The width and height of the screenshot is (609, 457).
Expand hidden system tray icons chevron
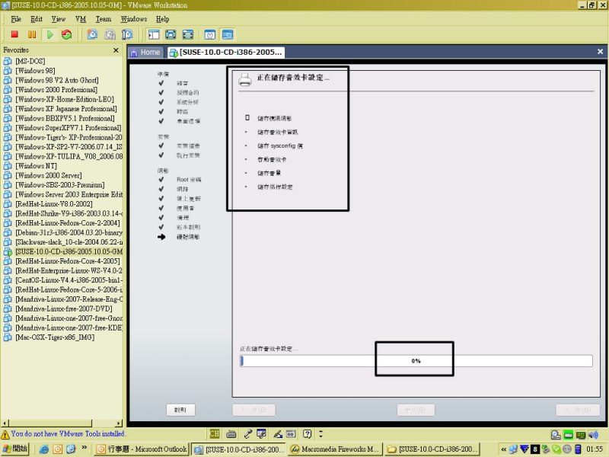[503, 449]
